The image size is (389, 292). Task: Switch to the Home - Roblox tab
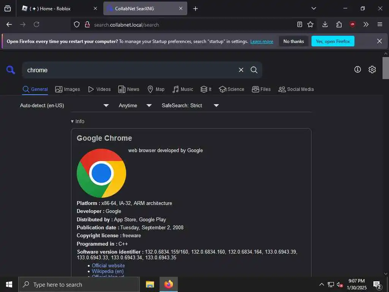coord(60,9)
